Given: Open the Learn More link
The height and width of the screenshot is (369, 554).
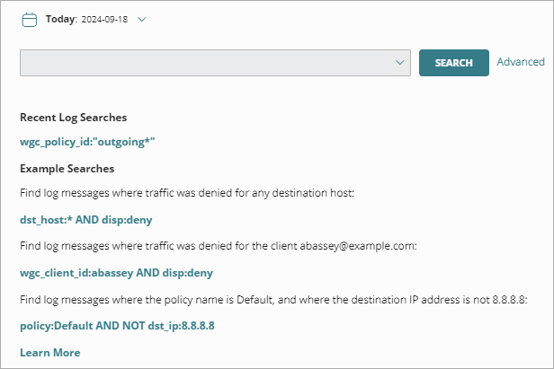Looking at the screenshot, I should pos(49,352).
